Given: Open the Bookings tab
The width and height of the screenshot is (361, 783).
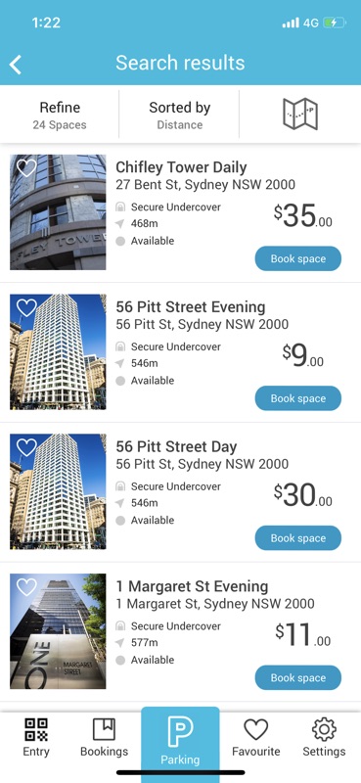Looking at the screenshot, I should [105, 738].
